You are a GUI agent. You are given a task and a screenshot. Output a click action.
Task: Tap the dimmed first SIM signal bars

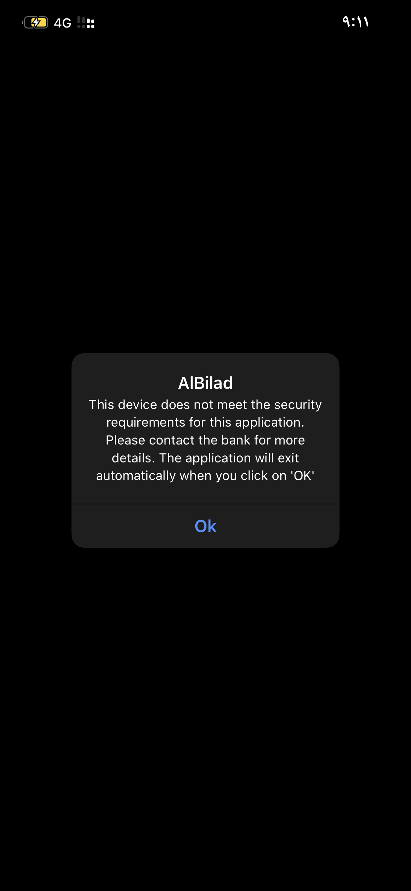click(x=81, y=22)
